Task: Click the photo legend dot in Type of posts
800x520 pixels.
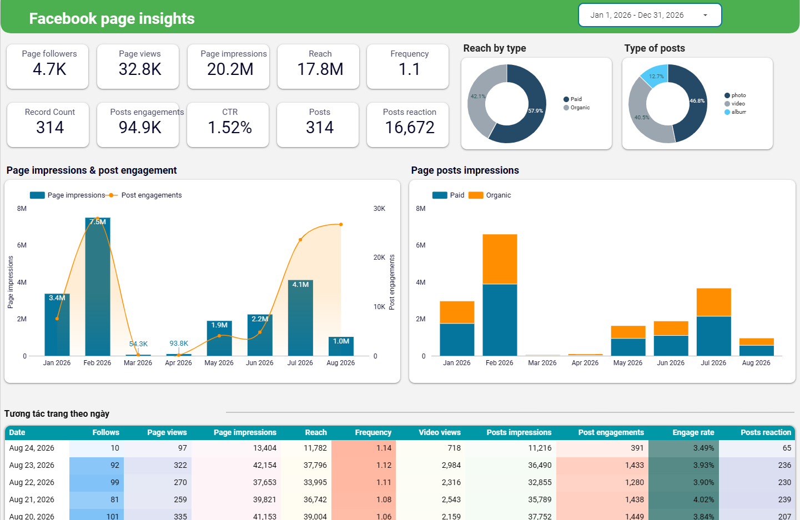Action: [x=727, y=95]
